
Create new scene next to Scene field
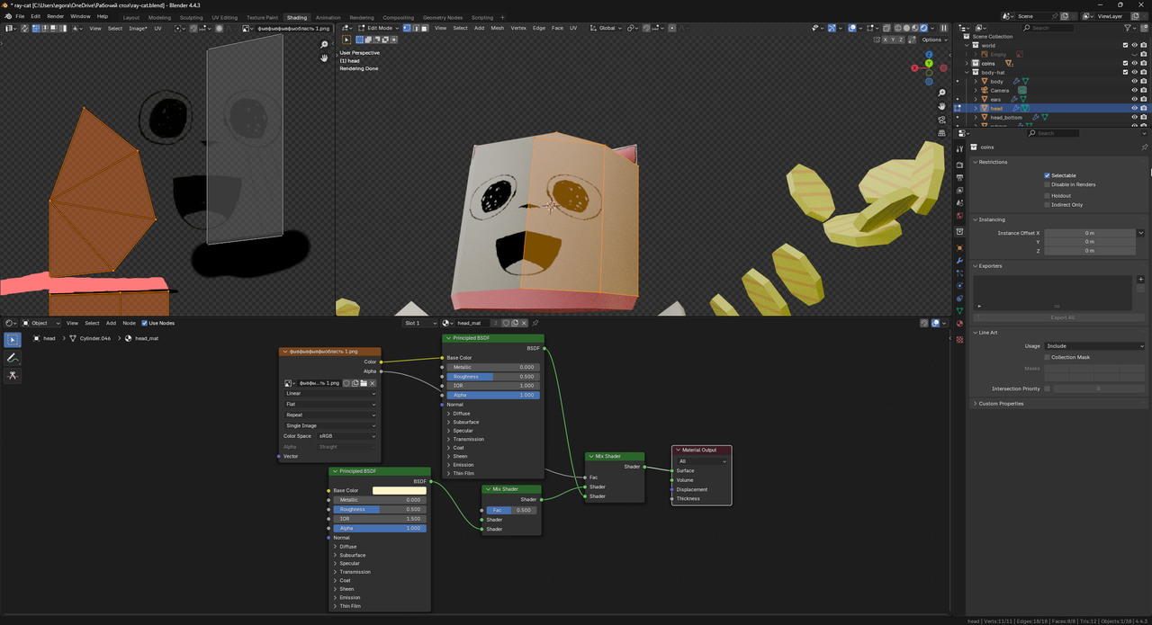tap(1065, 16)
